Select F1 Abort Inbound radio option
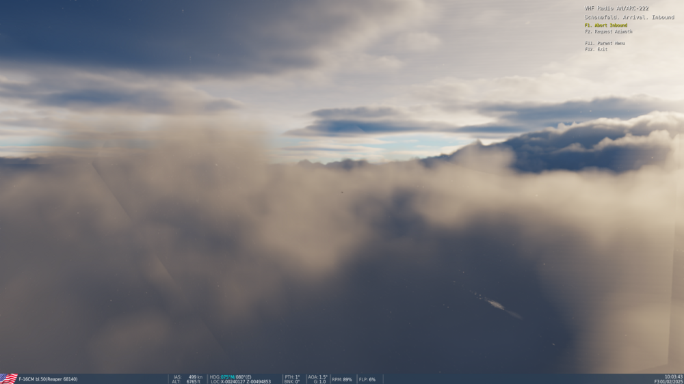Image resolution: width=684 pixels, height=384 pixels. [x=606, y=26]
